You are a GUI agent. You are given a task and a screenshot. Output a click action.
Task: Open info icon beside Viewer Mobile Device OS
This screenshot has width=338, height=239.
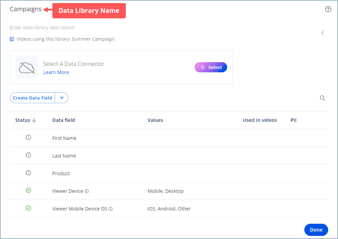click(111, 209)
